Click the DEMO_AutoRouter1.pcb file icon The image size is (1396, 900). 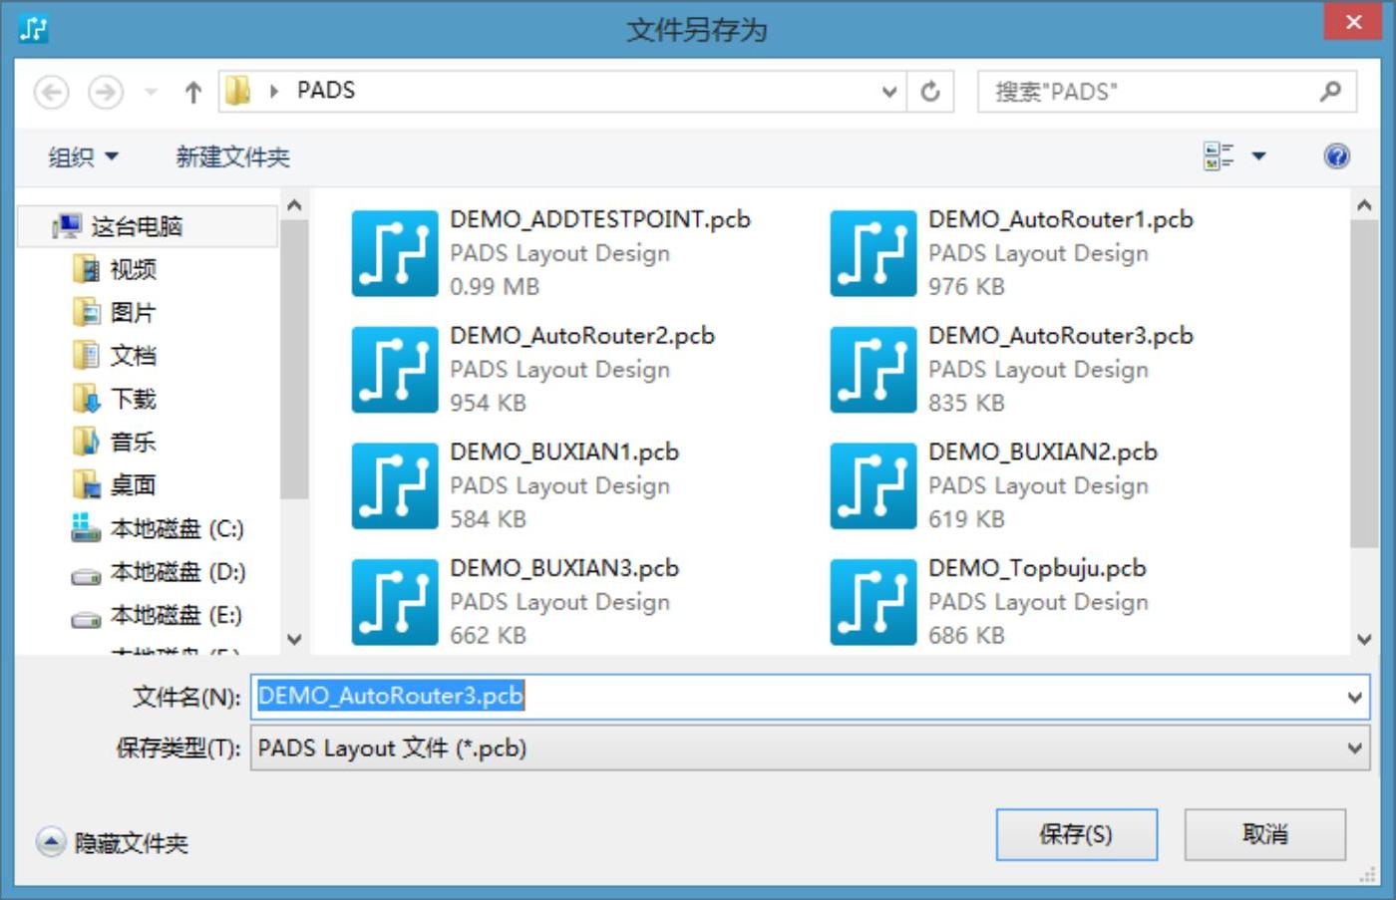coord(873,253)
